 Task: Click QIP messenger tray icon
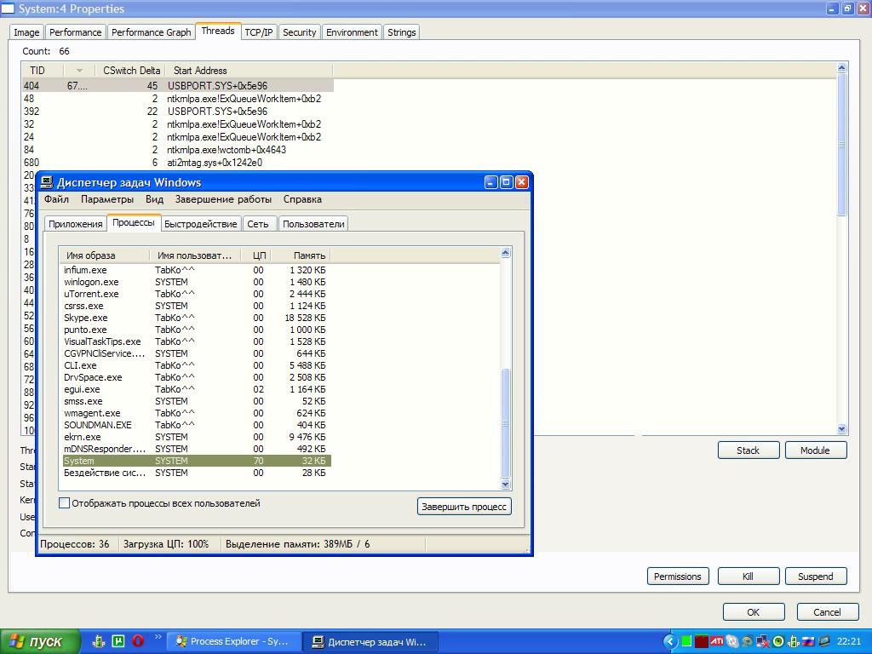click(x=795, y=642)
